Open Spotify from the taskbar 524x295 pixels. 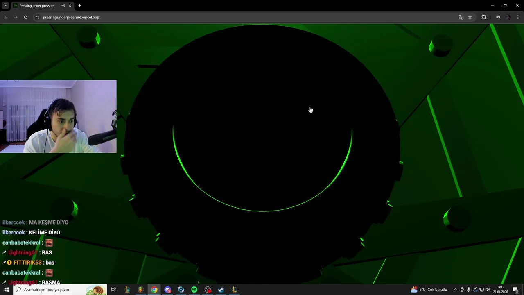(x=194, y=290)
